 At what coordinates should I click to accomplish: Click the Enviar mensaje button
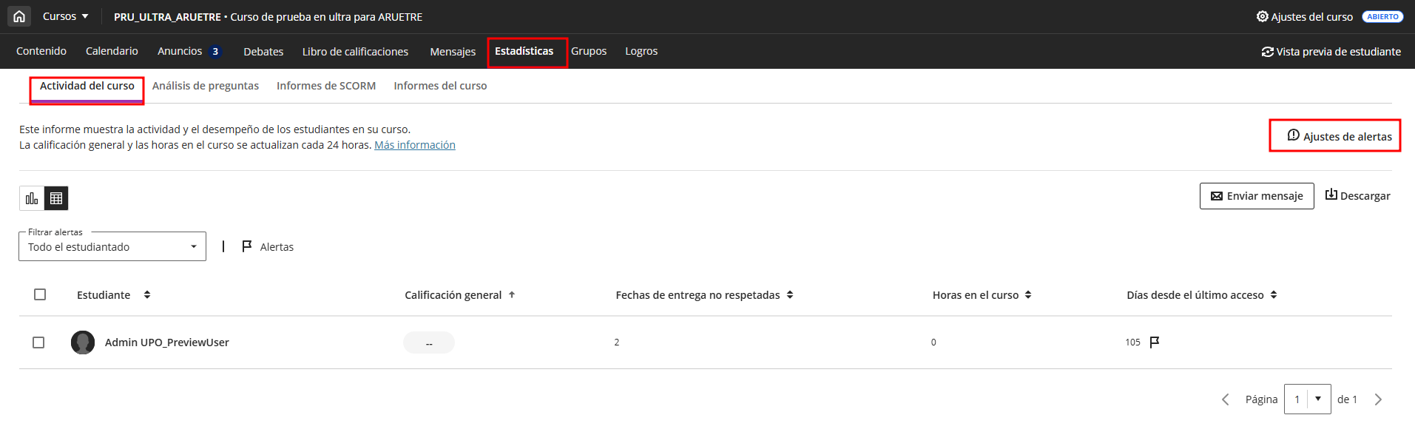pos(1257,196)
